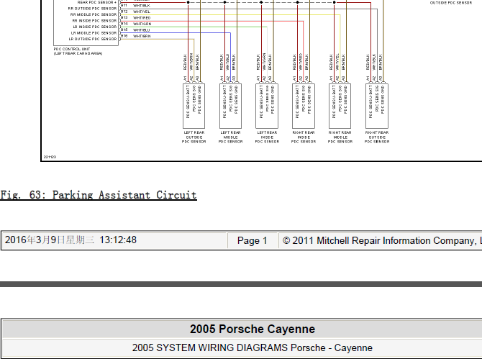The image size is (482, 359).
Task: Open the Fig. 63 Parking Assistant Circuit caption link
Action: [x=99, y=195]
